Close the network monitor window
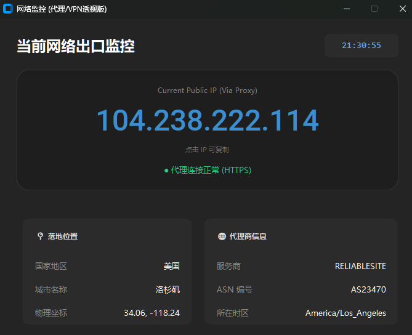Image resolution: width=412 pixels, height=335 pixels. (403, 9)
